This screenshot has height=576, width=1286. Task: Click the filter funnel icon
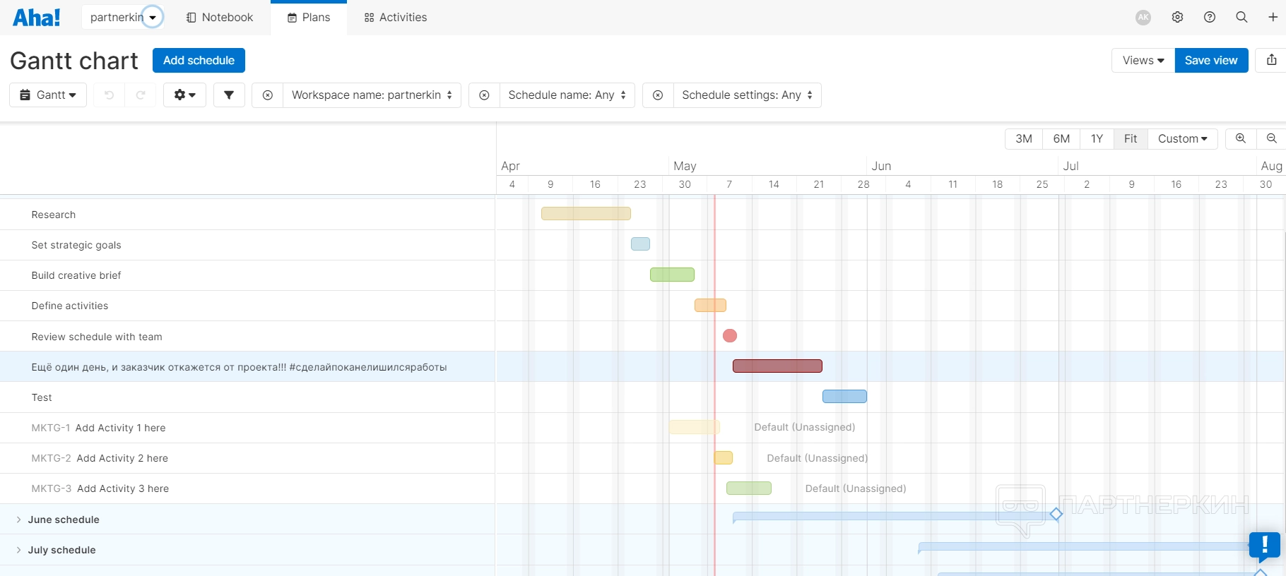[x=229, y=95]
